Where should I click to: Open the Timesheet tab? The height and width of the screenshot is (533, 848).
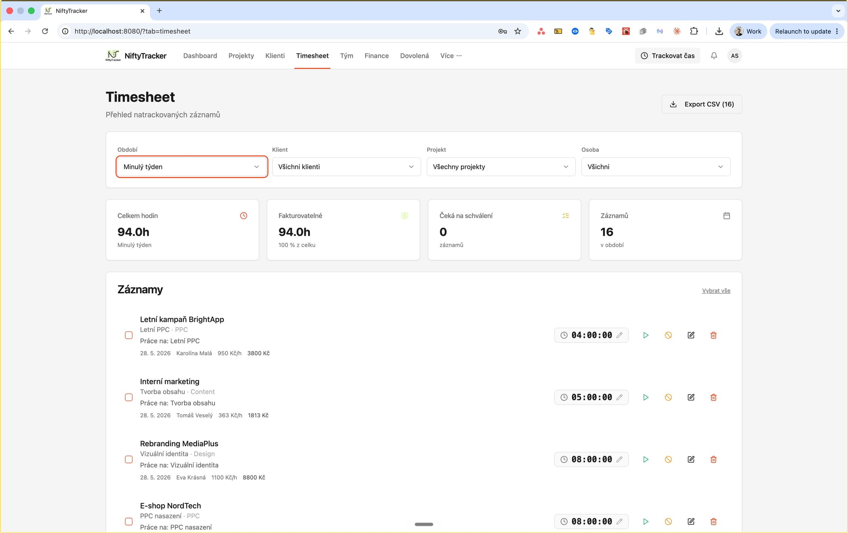(x=312, y=56)
